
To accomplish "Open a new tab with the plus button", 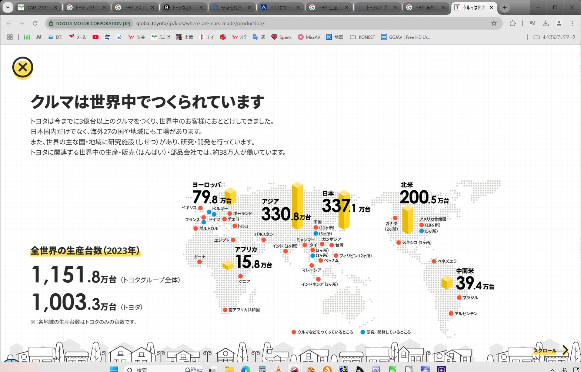I will (x=505, y=7).
